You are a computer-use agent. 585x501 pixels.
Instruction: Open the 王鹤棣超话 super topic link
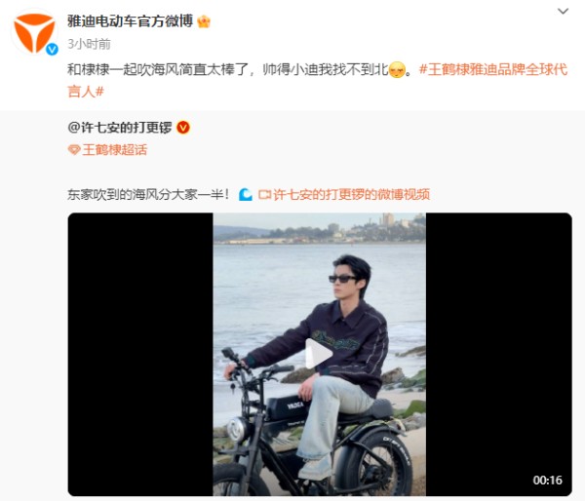point(115,150)
